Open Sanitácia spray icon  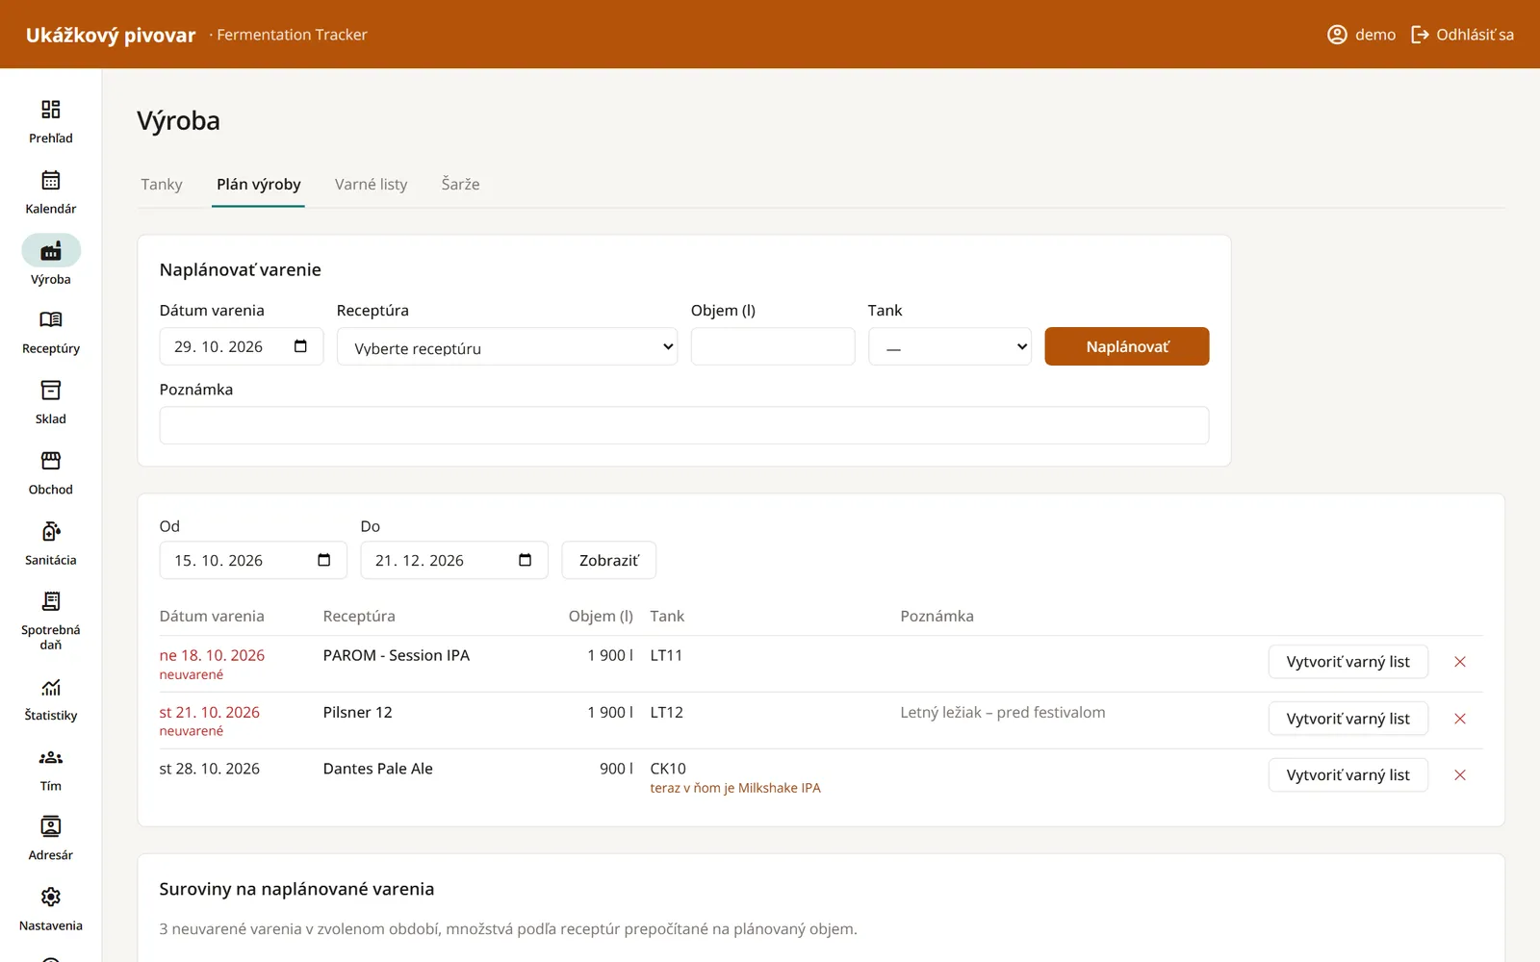(x=51, y=531)
